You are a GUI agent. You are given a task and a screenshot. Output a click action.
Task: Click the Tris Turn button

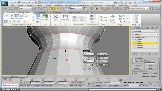tap(104, 20)
